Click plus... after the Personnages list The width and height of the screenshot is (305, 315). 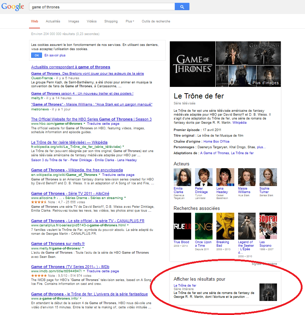261,147
